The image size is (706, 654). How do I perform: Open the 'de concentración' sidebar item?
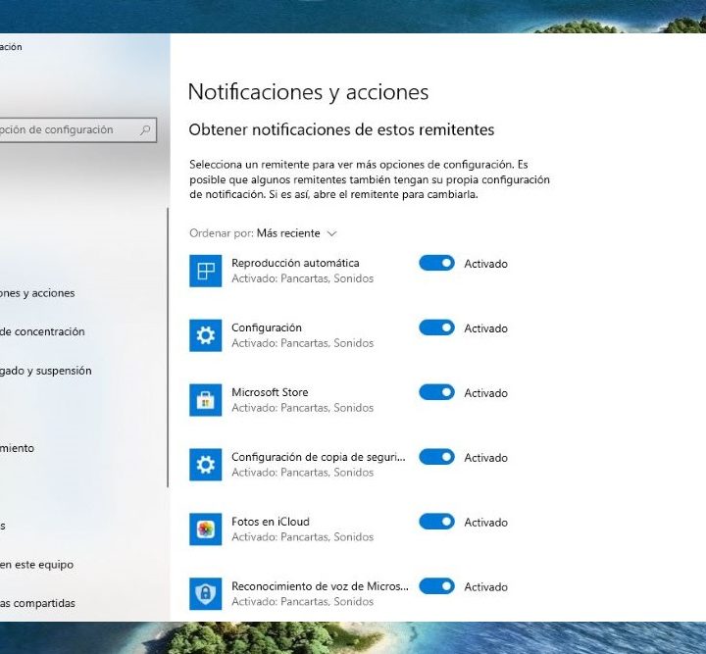pos(42,331)
